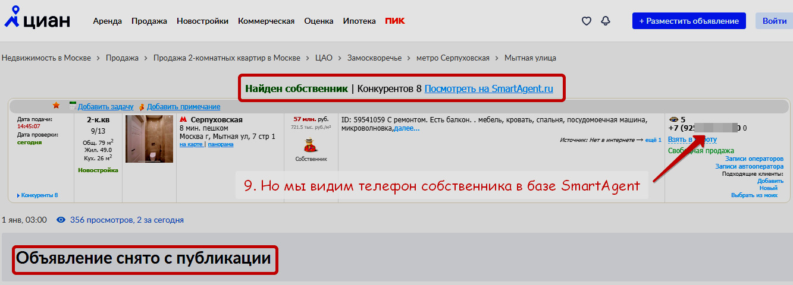Screen dimensions: 793x285
Task: Open Новостройки menu
Action: coord(202,21)
